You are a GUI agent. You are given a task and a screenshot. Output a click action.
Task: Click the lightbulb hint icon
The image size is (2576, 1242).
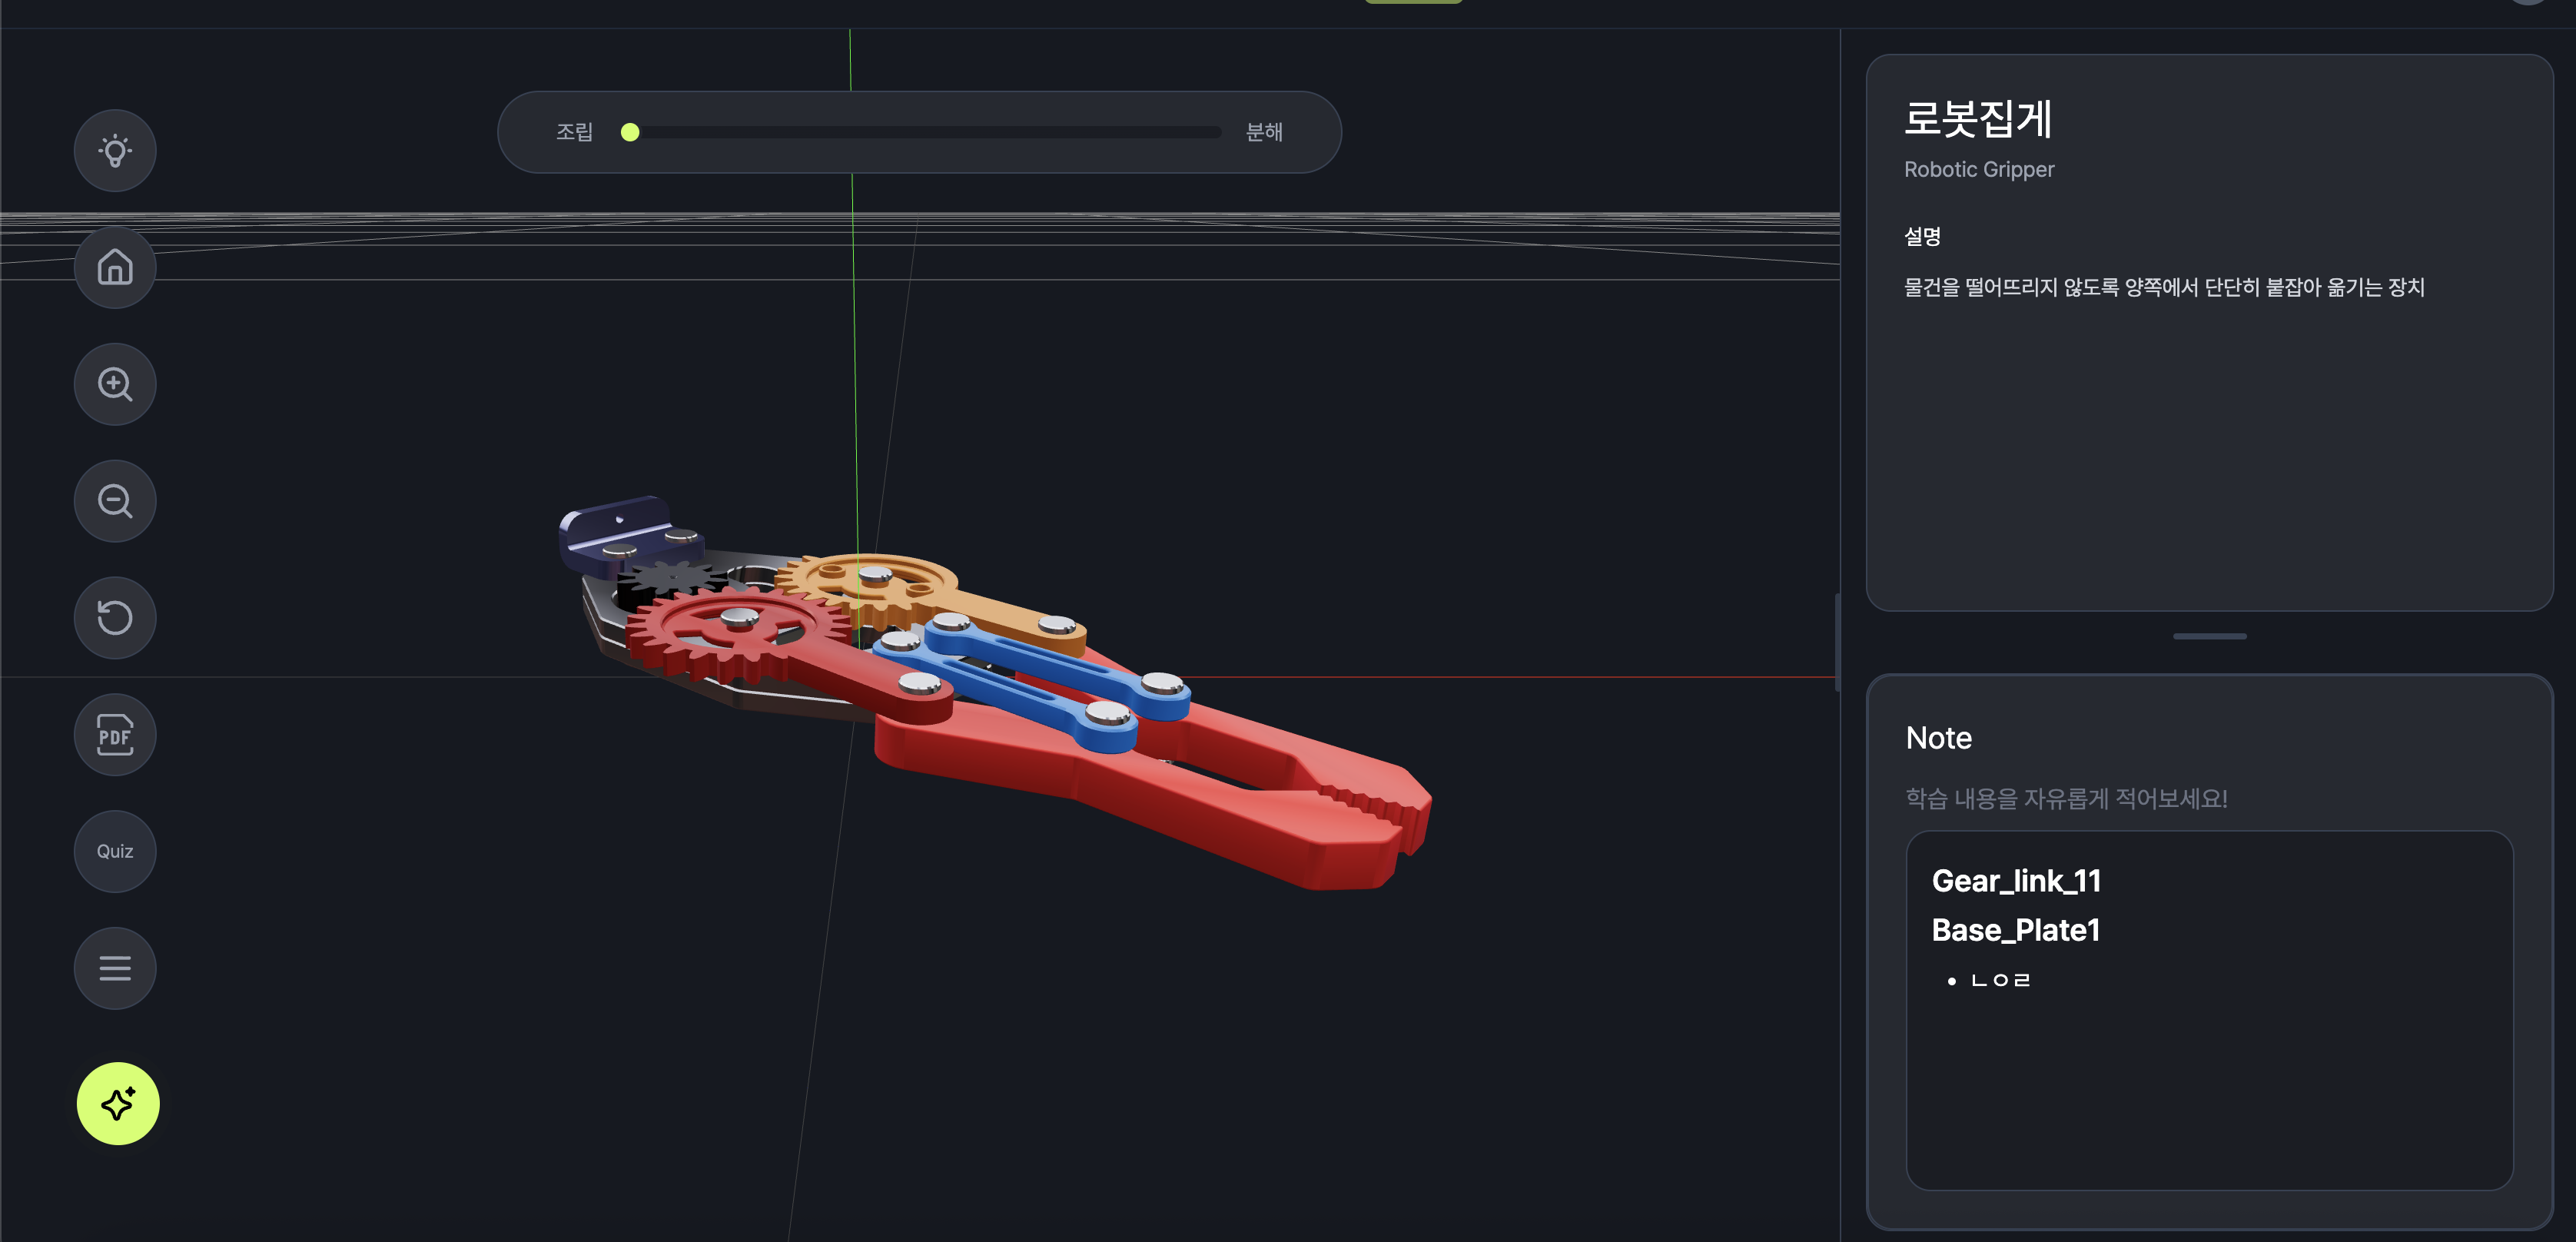coord(115,151)
